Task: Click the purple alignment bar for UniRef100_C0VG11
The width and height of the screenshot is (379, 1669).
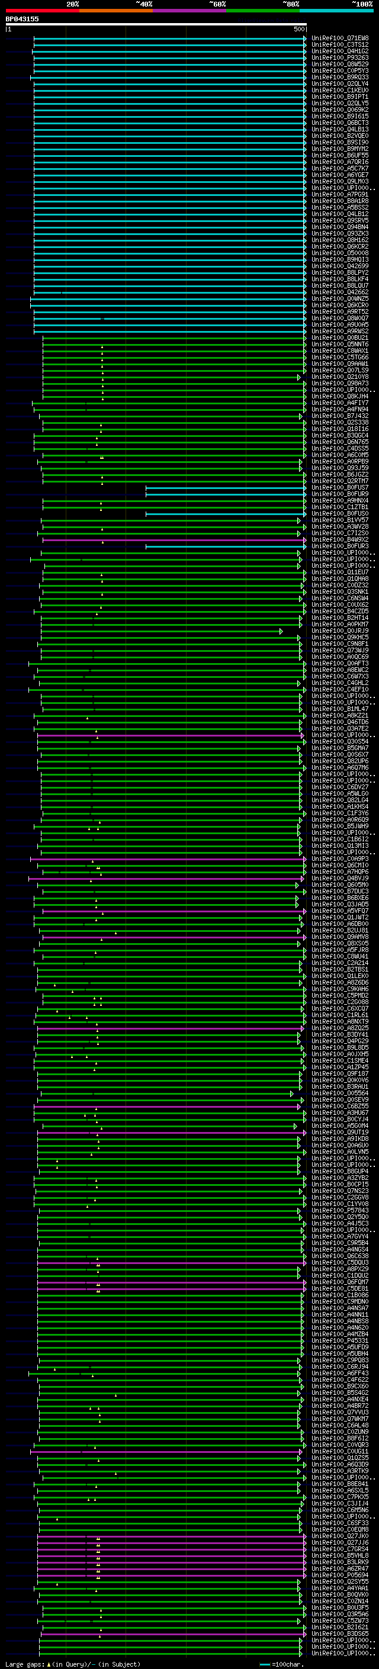Action: point(165,1452)
